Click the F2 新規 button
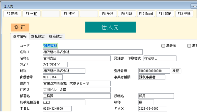The image size is (198, 112). point(12,14)
